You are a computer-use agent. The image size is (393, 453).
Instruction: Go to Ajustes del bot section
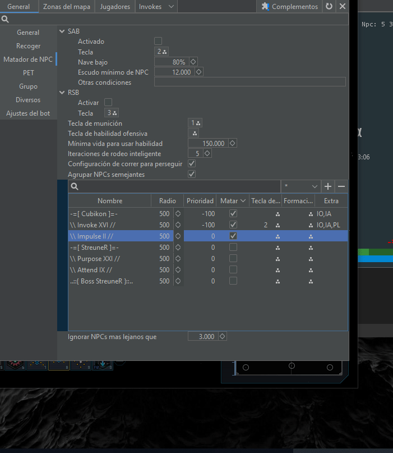28,113
